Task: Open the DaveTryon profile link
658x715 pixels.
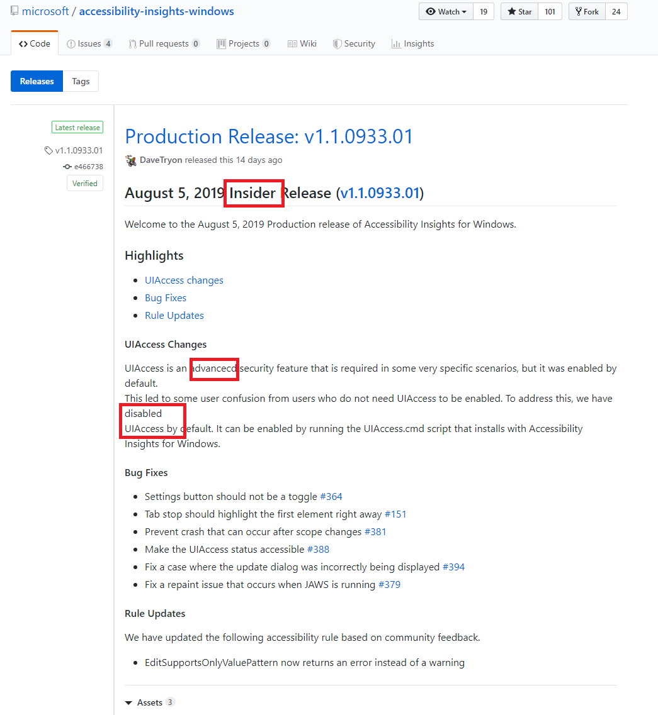Action: 161,160
